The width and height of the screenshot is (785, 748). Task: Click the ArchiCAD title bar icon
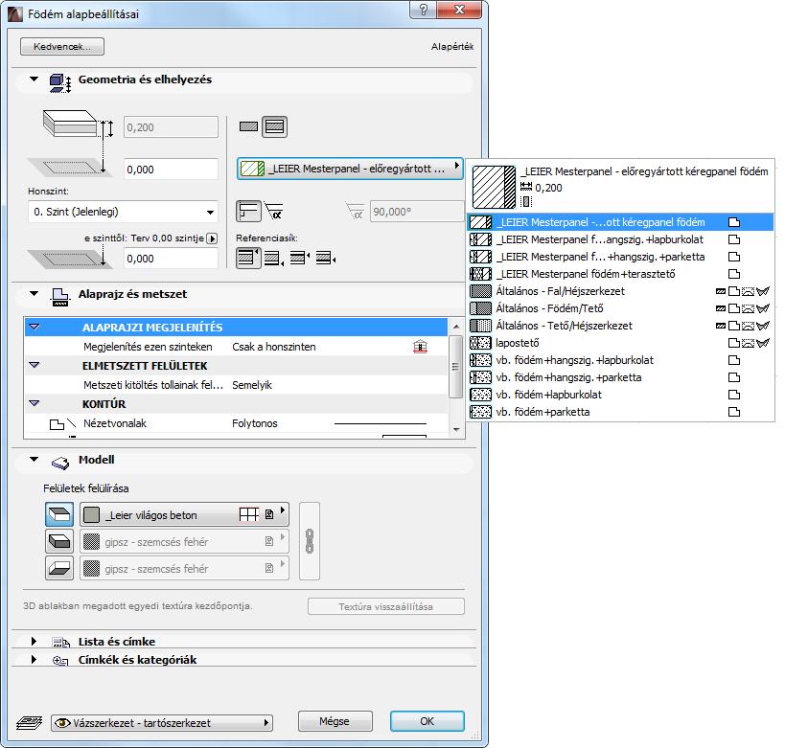pos(15,14)
